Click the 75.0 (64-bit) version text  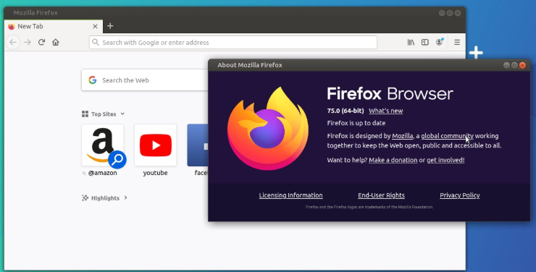(x=346, y=111)
